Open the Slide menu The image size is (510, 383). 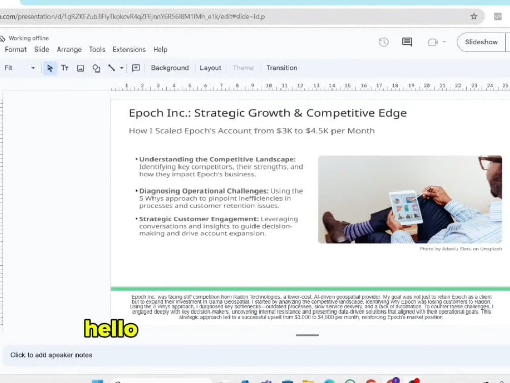[42, 50]
